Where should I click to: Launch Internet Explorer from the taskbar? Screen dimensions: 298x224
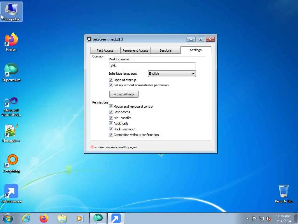26,218
